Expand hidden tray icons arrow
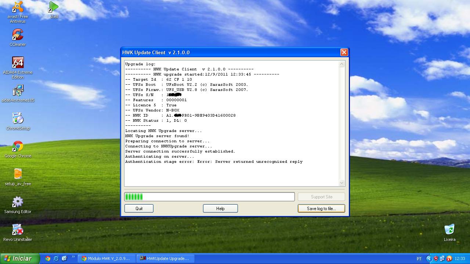 coord(429,258)
